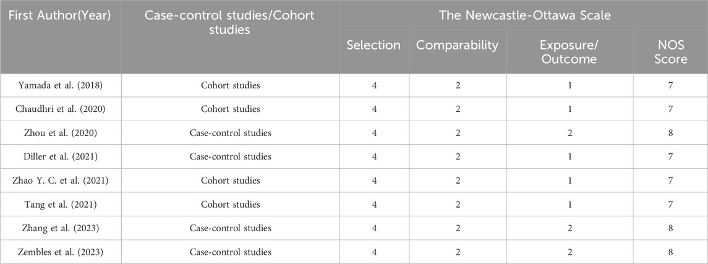Select Zhang's Exposure/Outcome value
This screenshot has height=264, width=708.
tap(570, 228)
